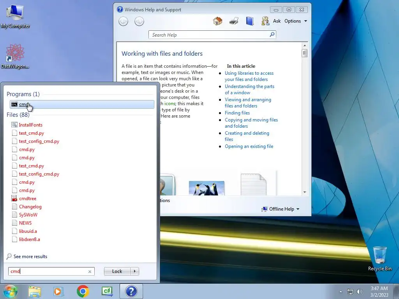399x299 pixels.
Task: Go forward in Help and Support
Action: [x=139, y=21]
